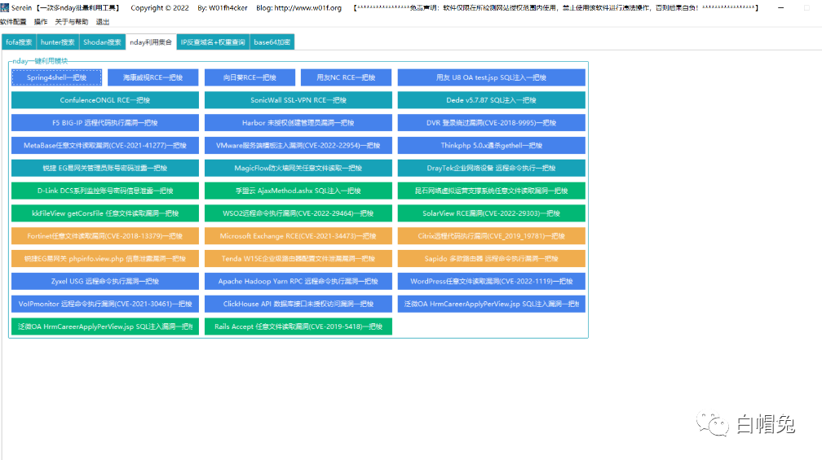Click the ConfluenceONGL RCE button

point(105,100)
